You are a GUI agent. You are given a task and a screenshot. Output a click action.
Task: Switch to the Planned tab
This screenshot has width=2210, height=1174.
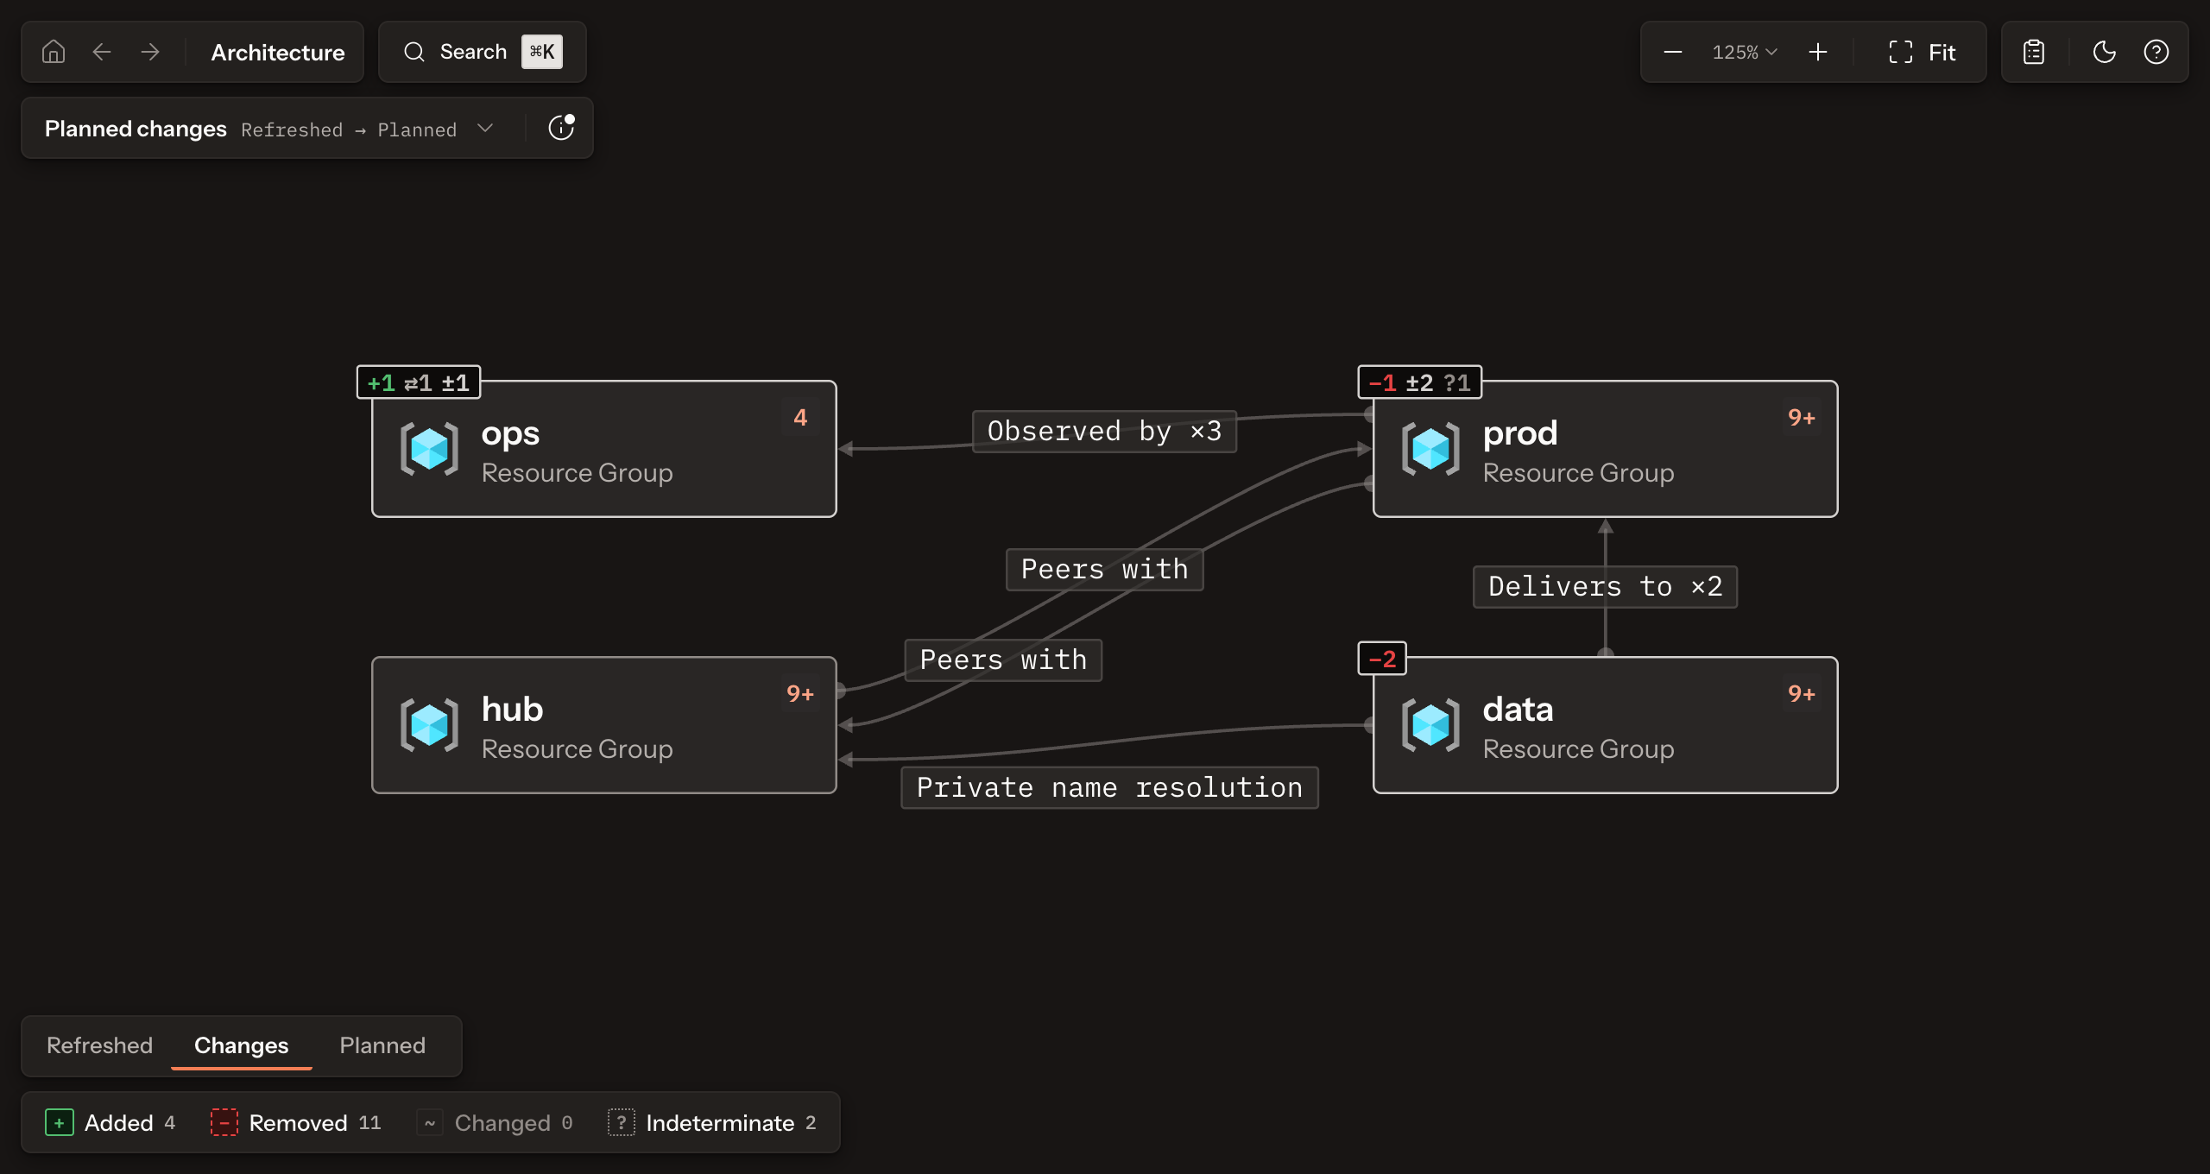tap(382, 1045)
